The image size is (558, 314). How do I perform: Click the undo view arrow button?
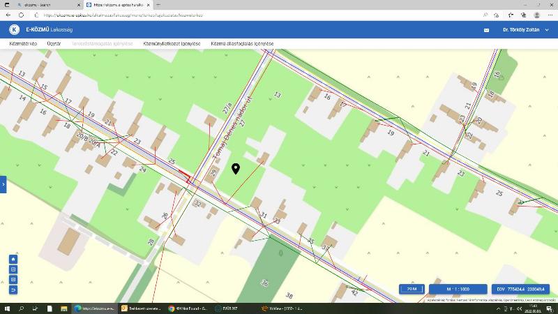(13, 290)
